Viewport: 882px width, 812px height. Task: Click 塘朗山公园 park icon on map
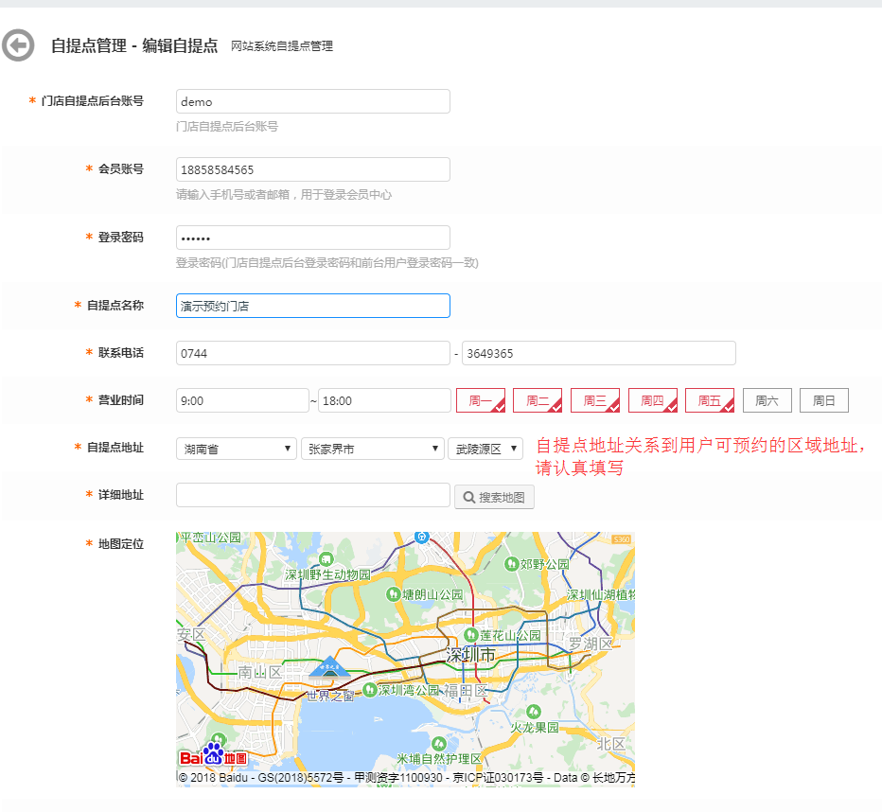pyautogui.click(x=394, y=594)
